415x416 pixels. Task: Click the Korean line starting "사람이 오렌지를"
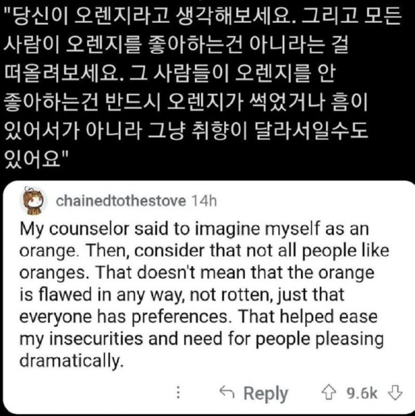(x=176, y=45)
